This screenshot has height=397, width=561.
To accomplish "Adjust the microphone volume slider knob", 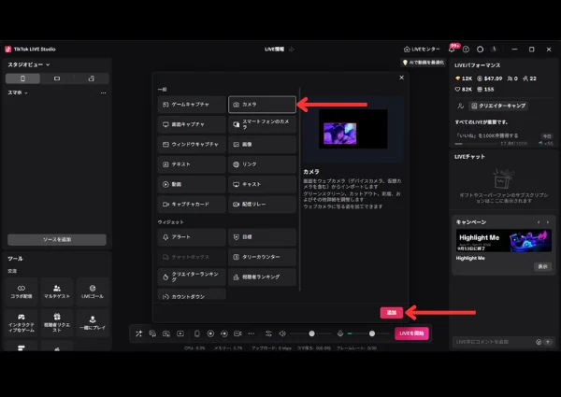I will pos(372,333).
